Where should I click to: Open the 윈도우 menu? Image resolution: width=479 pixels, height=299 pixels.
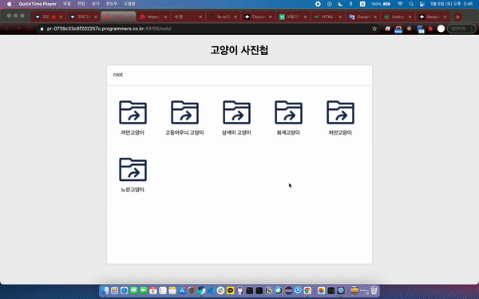tap(112, 4)
